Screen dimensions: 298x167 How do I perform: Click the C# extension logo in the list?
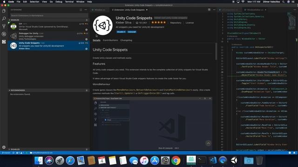click(x=14, y=26)
